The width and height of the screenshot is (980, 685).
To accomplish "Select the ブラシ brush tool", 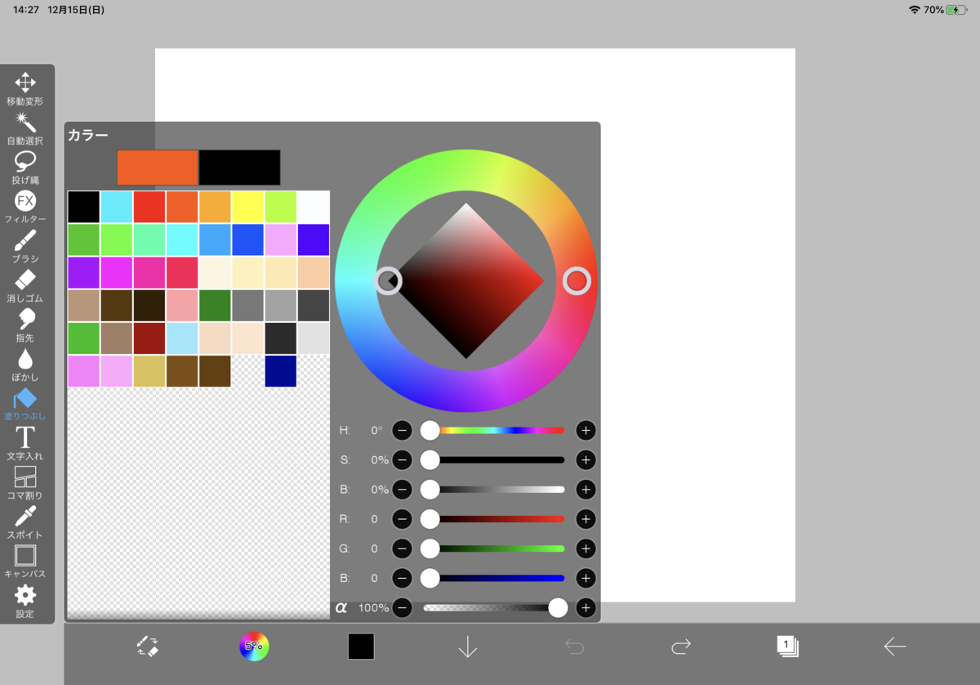I will tap(25, 246).
